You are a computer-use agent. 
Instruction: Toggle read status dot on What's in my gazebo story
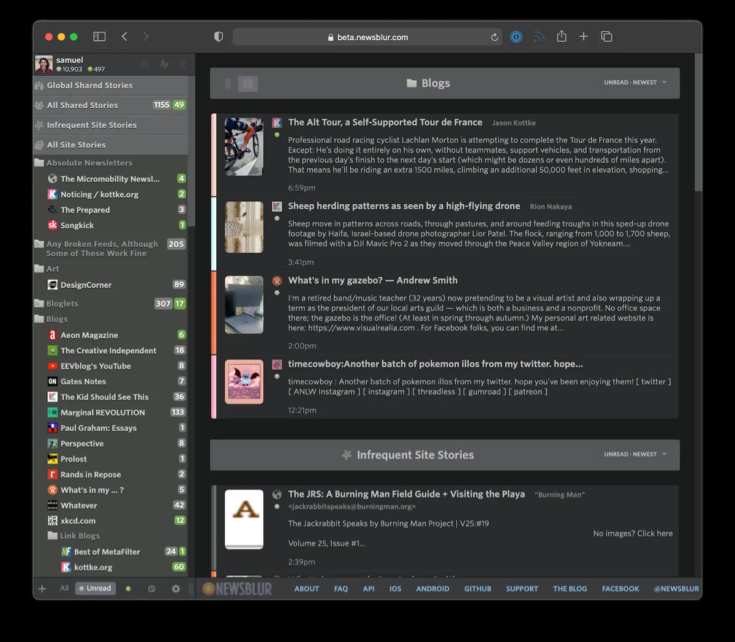coord(277,293)
